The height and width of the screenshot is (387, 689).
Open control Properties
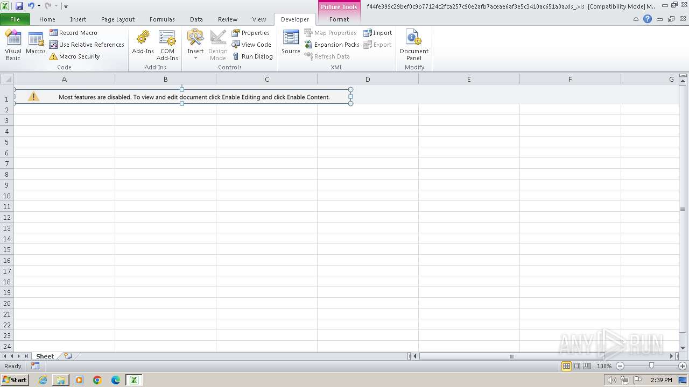click(251, 33)
